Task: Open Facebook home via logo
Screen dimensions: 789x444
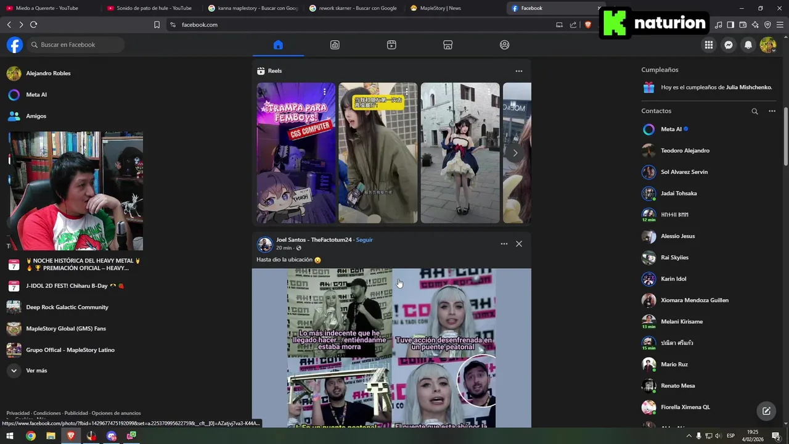Action: pyautogui.click(x=15, y=44)
